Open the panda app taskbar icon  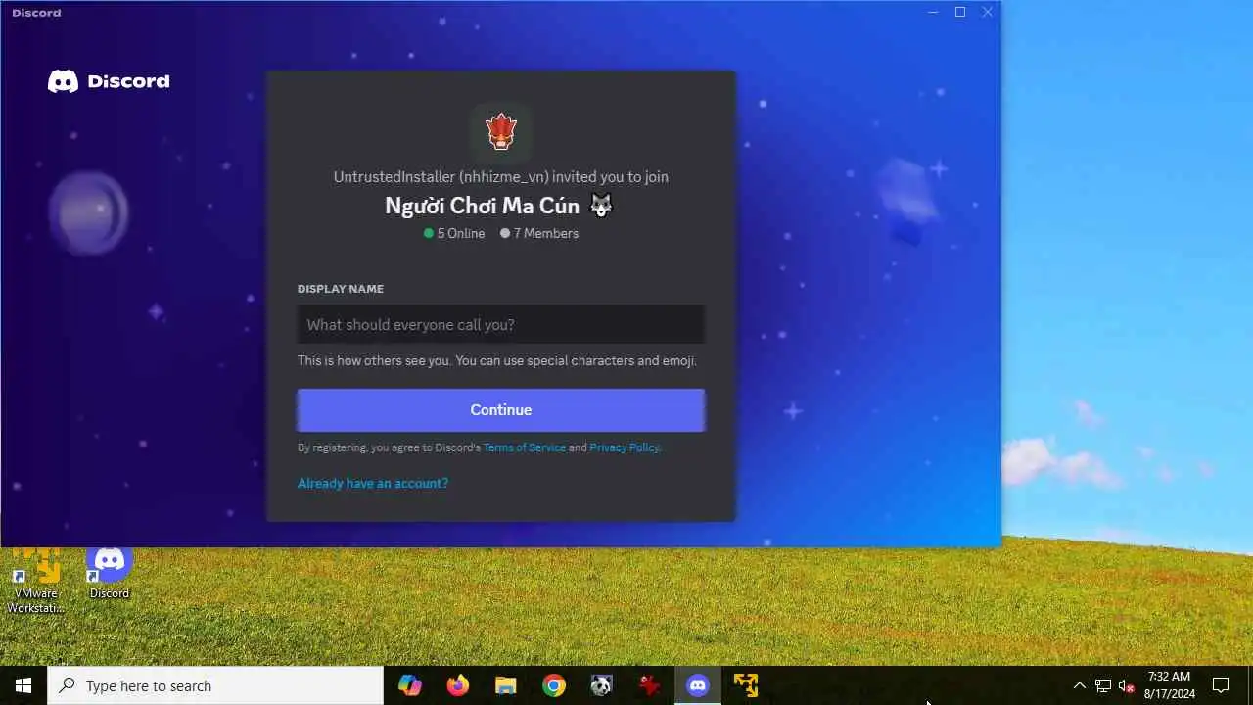pos(601,685)
